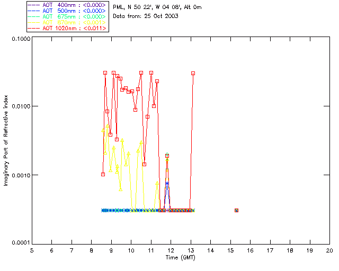Screen dimensions: 339x271
Task: Click the red dashed line sample for 1020nm
Action: coord(34,28)
